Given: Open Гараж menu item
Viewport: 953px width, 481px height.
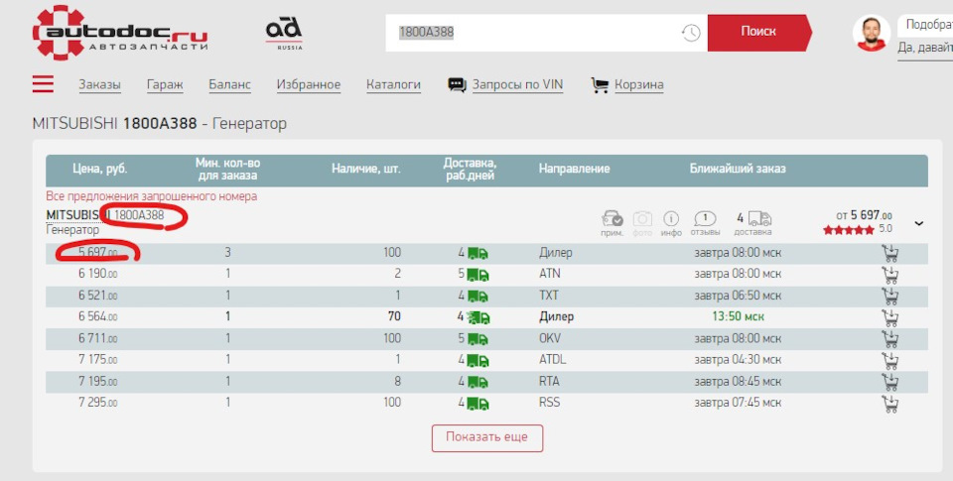Looking at the screenshot, I should (x=165, y=85).
